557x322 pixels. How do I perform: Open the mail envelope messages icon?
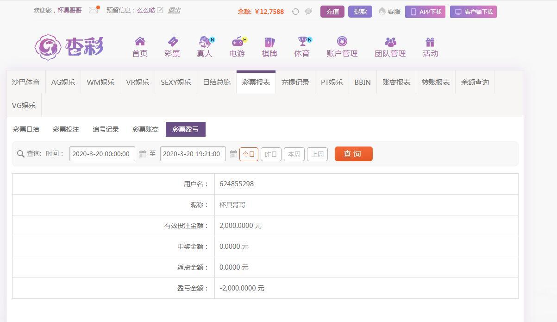click(93, 10)
